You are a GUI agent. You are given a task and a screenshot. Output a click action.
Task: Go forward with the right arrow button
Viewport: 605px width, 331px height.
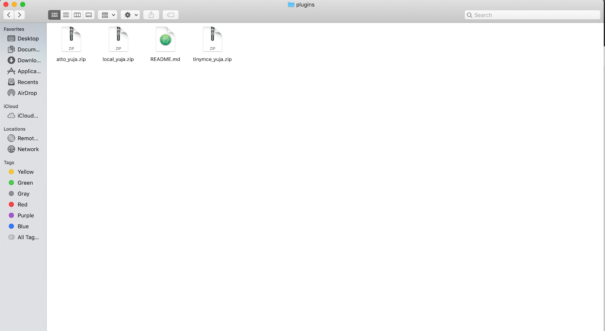pos(19,15)
